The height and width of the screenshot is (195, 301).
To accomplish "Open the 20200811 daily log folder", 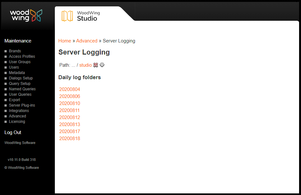I will tap(70, 110).
